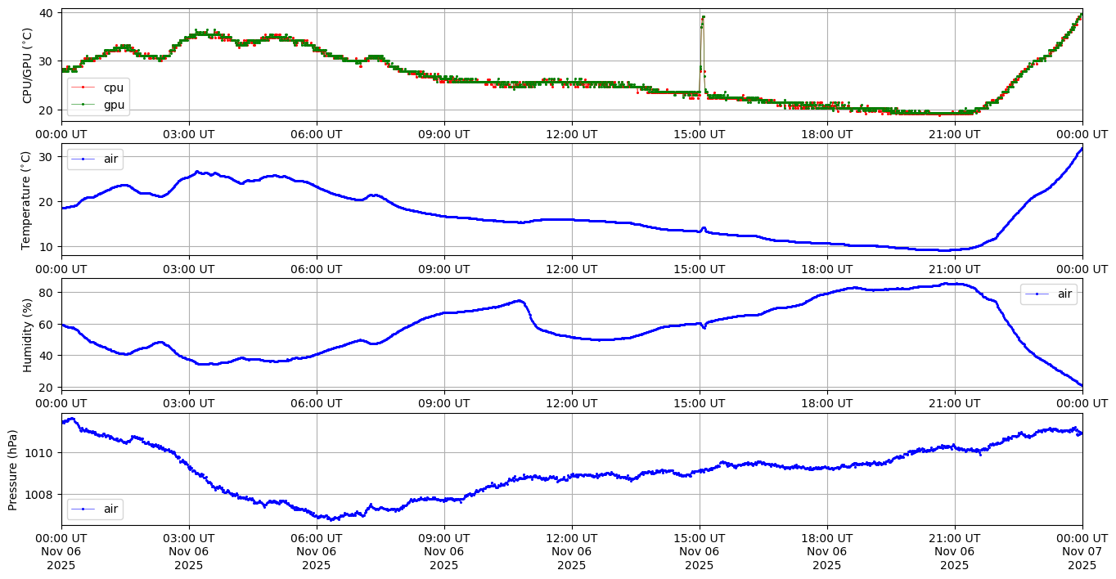Click the air legend in Humidity chart
The width and height of the screenshot is (1116, 579).
[x=1064, y=294]
